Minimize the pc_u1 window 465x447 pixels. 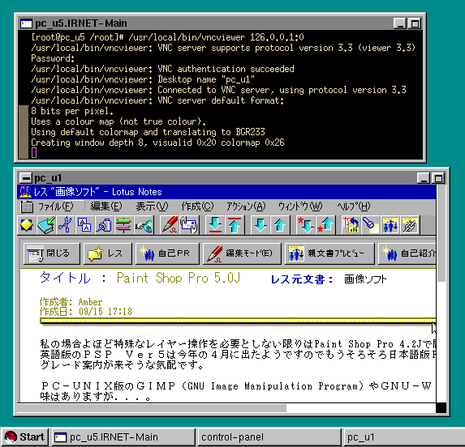(423, 178)
